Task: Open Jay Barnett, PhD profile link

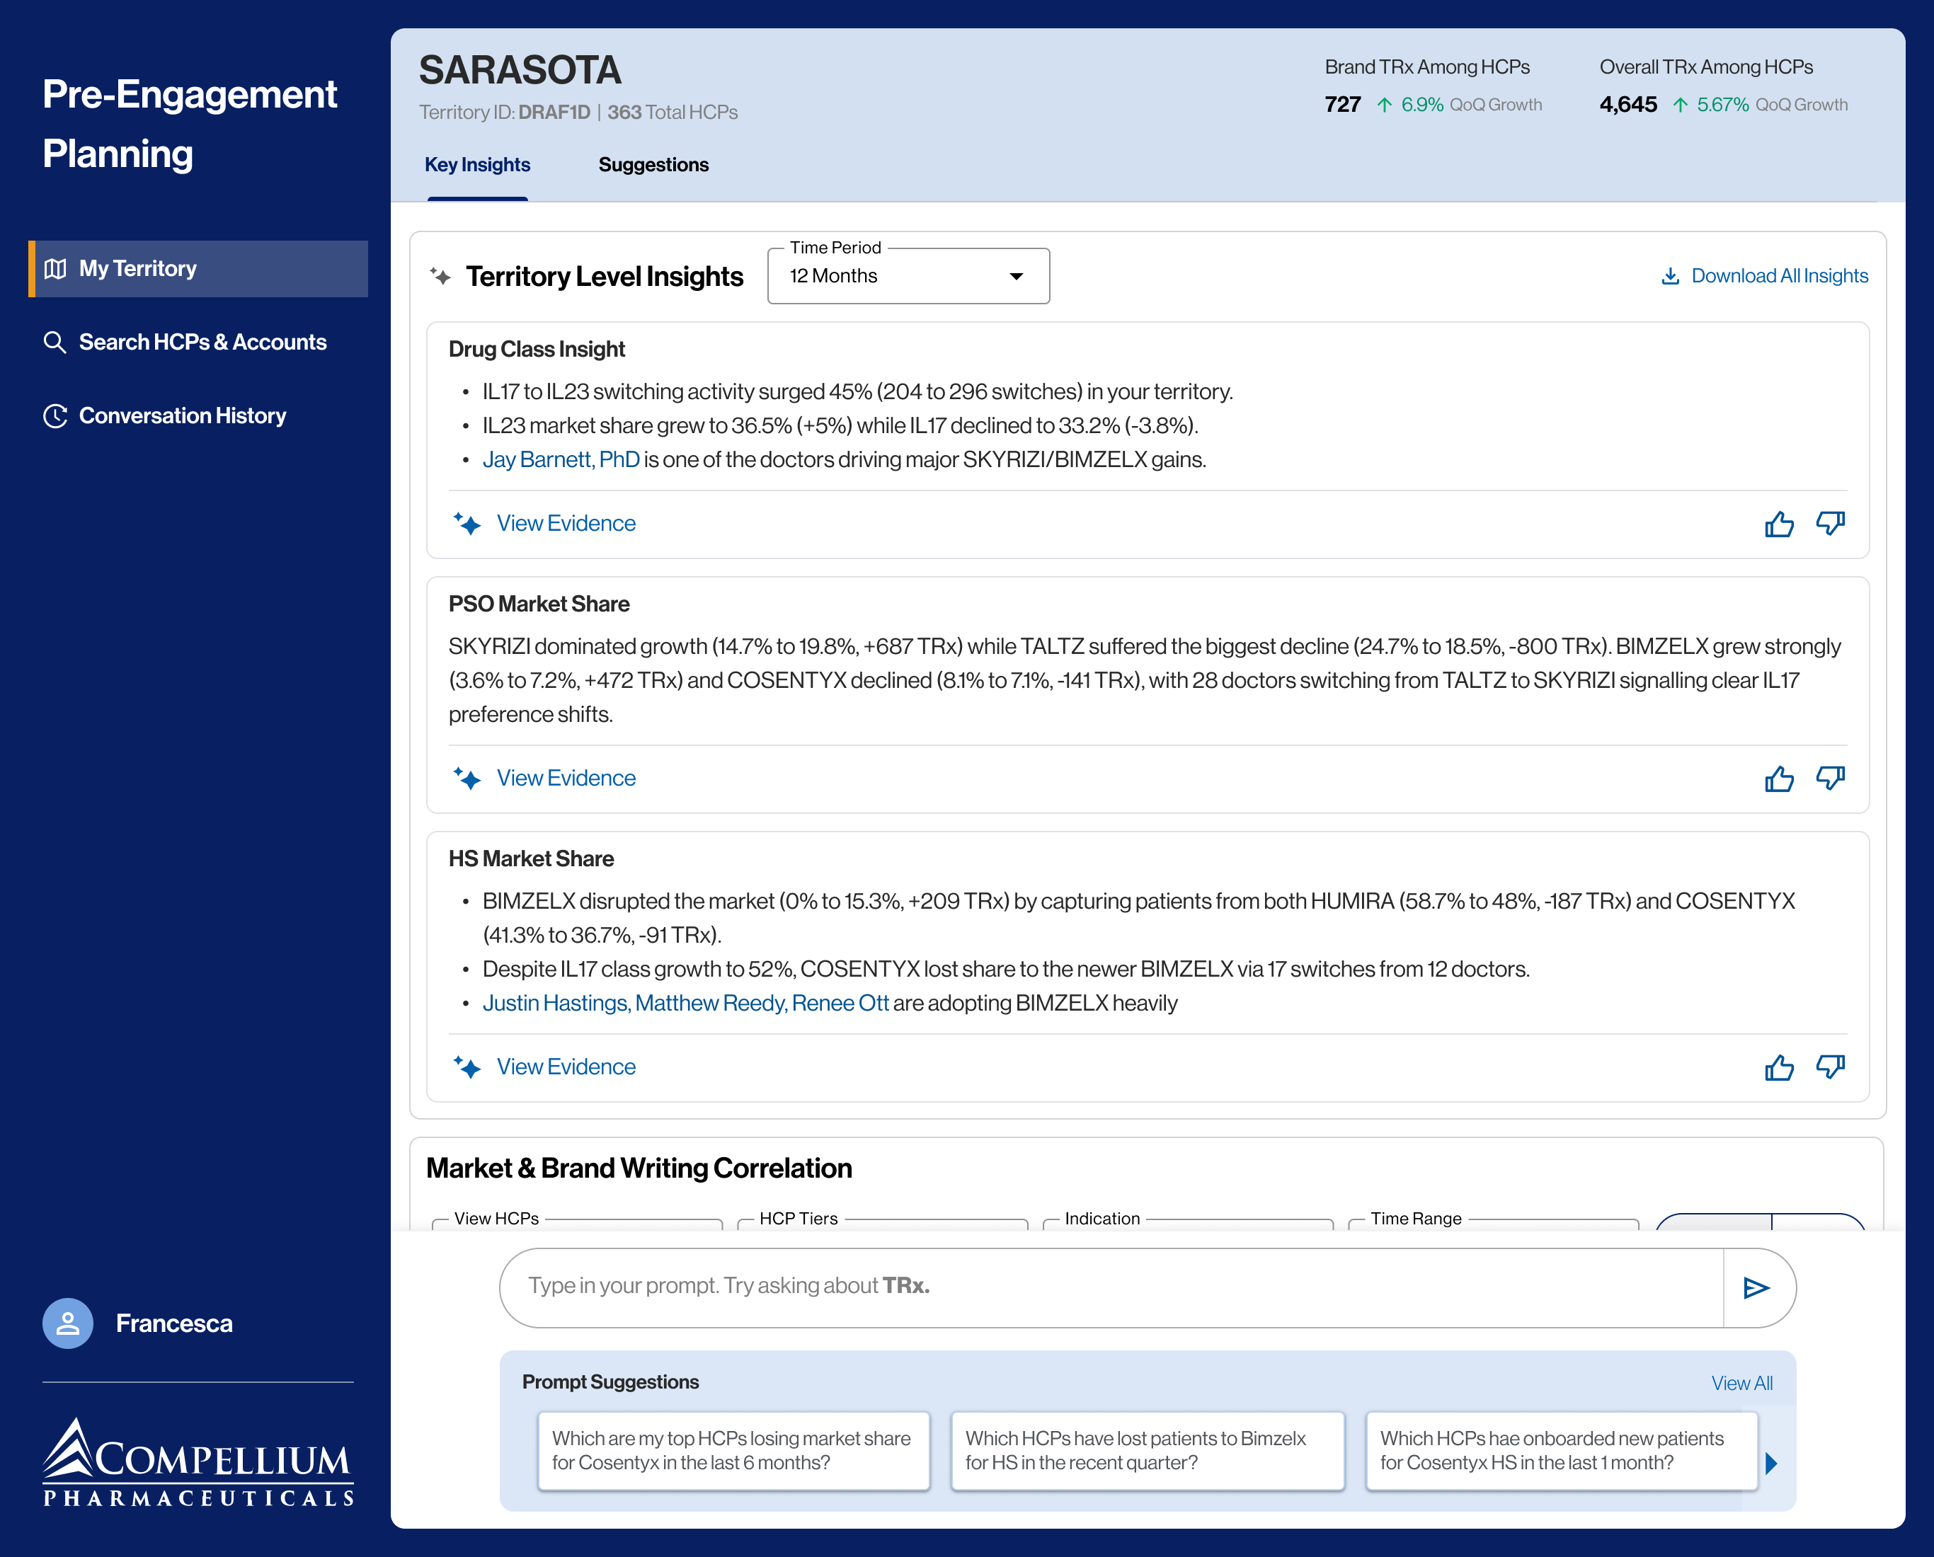Action: [561, 459]
